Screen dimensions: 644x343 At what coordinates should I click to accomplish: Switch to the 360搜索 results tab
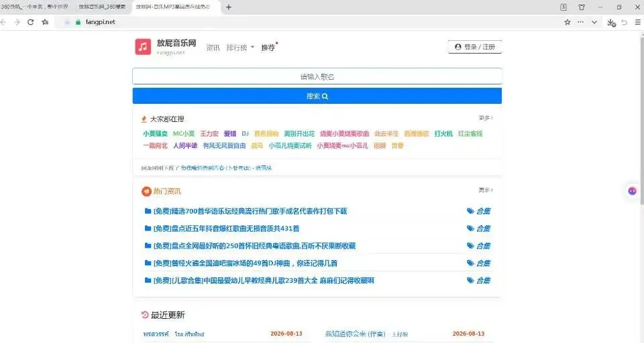point(102,7)
